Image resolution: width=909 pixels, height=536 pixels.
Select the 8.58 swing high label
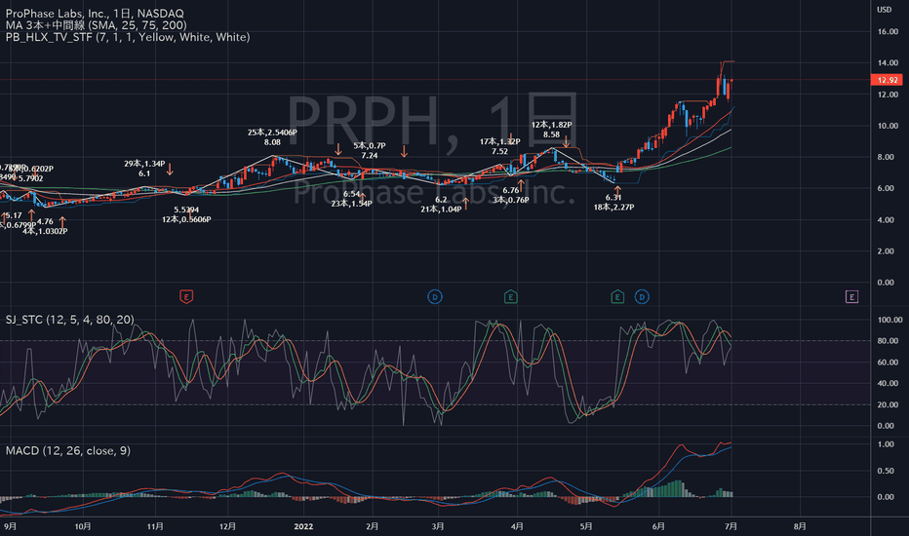(x=551, y=134)
